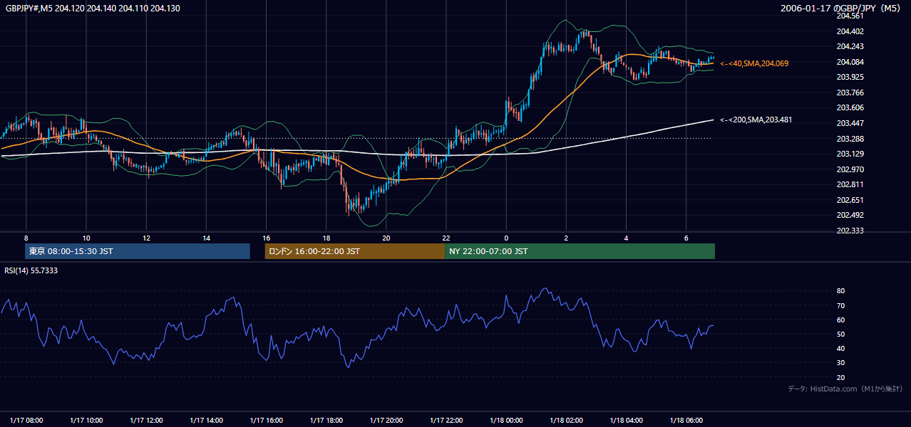Viewport: 911px width, 427px height.
Task: Click price level 204.561 on price axis
Action: [x=850, y=16]
